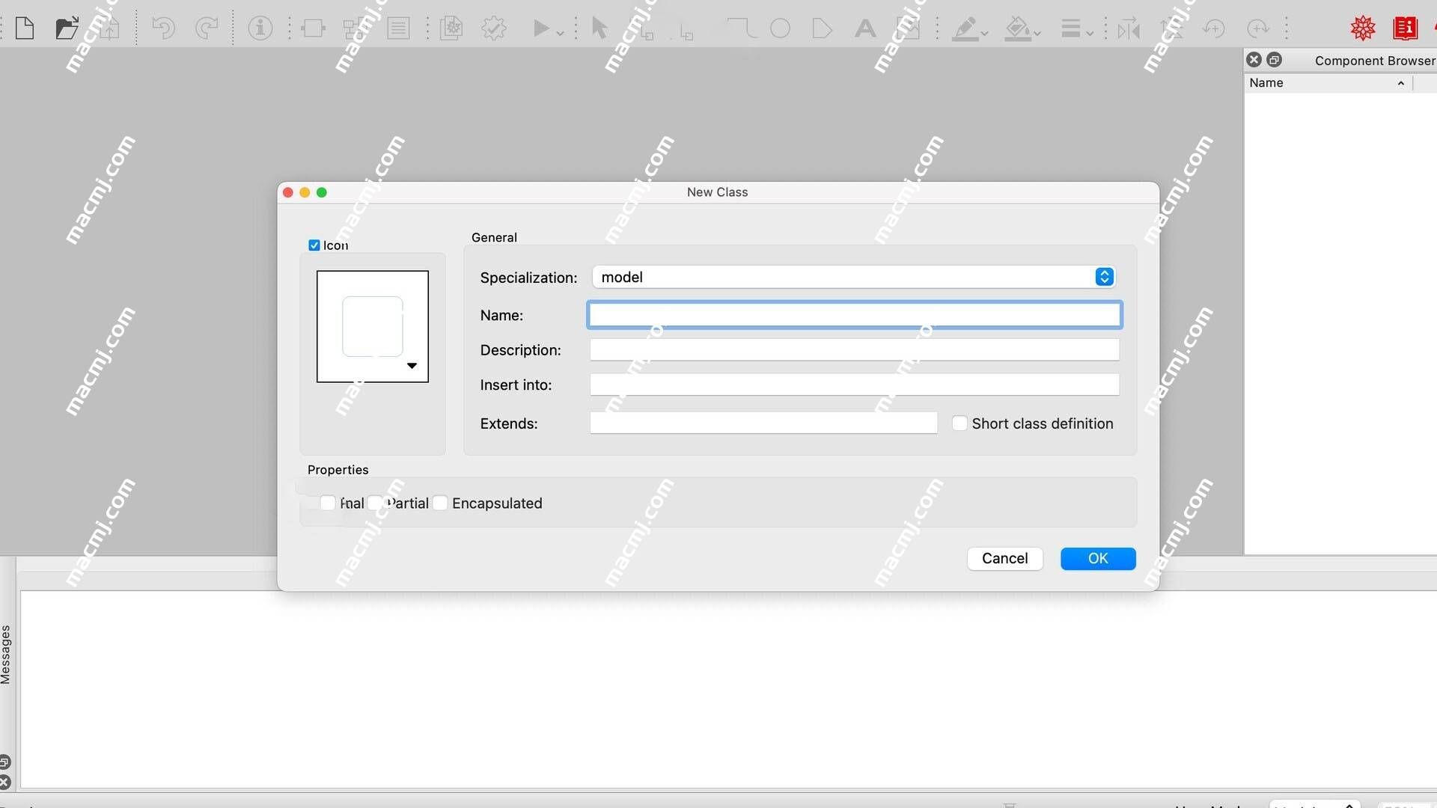
Task: Select the arrow Selection tool
Action: point(599,28)
